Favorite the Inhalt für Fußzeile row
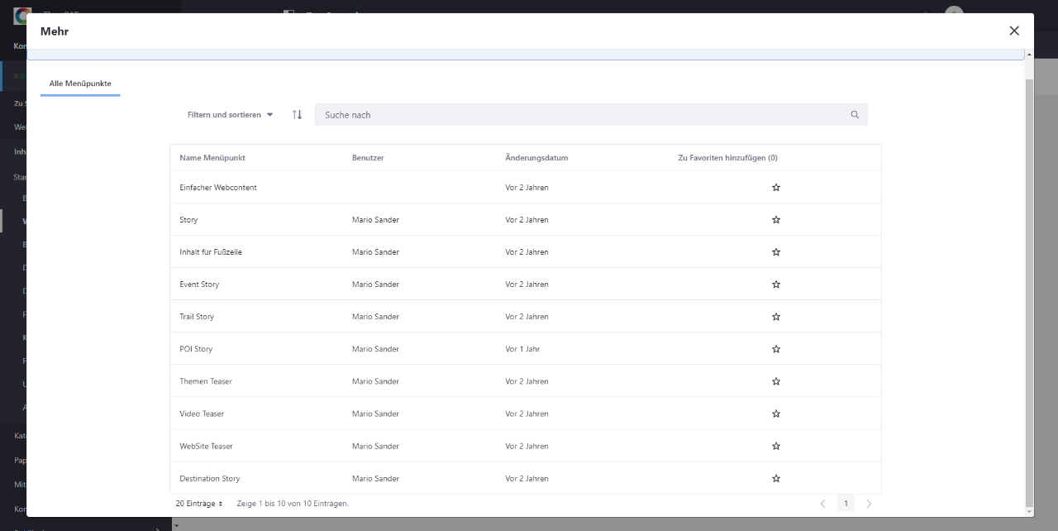 (775, 252)
